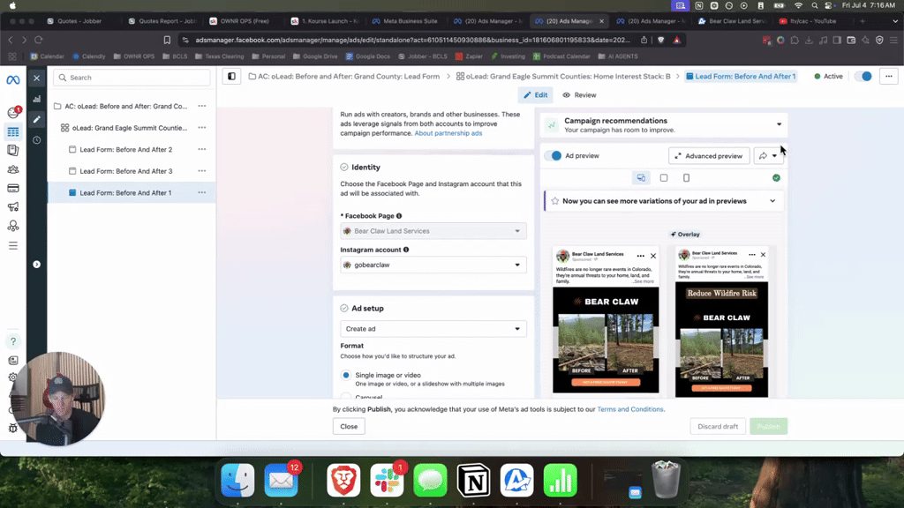
Task: Open top-right three-dots more menu
Action: coord(888,76)
